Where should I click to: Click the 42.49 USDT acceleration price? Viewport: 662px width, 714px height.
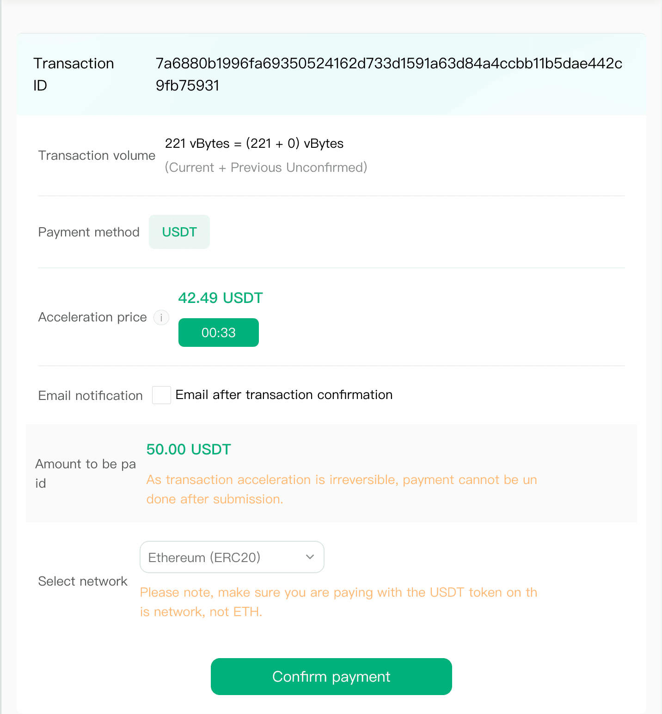221,298
